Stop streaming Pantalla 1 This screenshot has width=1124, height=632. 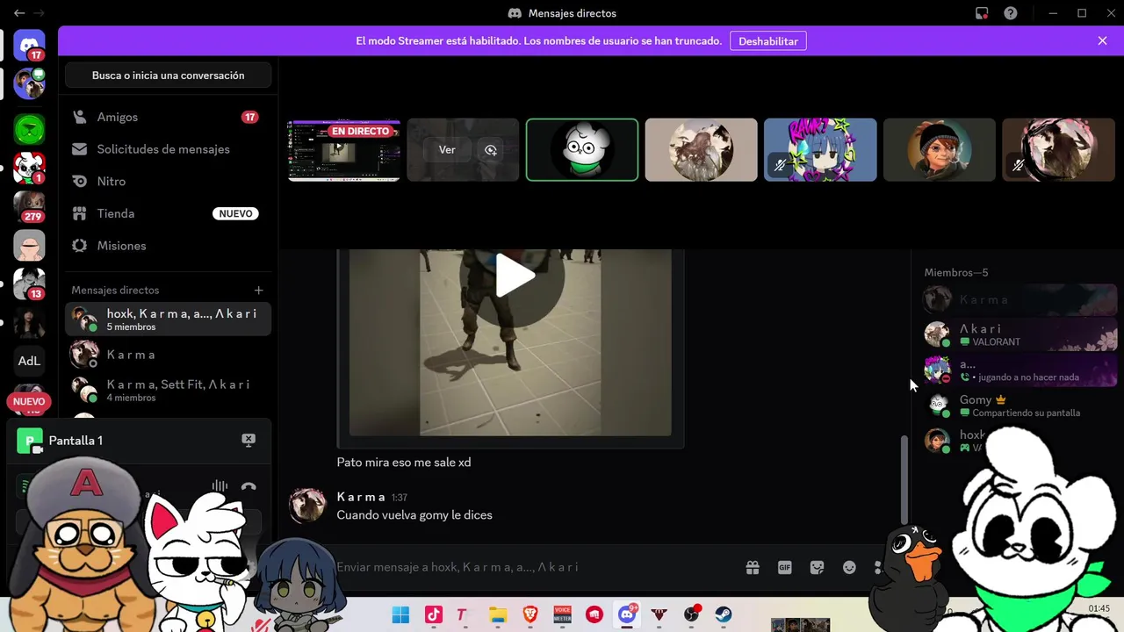coord(249,440)
